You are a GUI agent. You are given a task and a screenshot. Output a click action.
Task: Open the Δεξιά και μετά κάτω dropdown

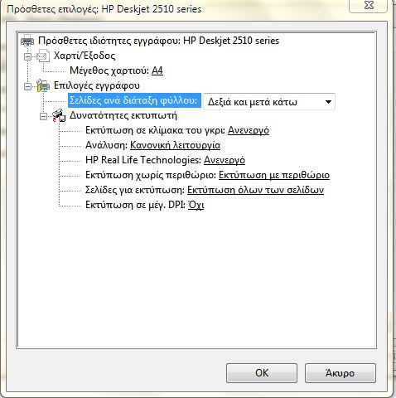click(x=269, y=102)
